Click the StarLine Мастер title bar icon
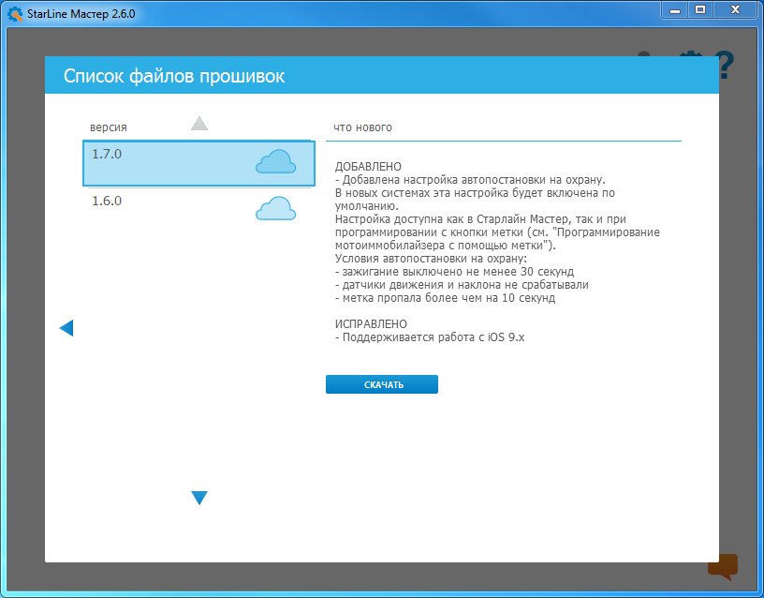Screen dimensions: 764x598 [x=15, y=13]
